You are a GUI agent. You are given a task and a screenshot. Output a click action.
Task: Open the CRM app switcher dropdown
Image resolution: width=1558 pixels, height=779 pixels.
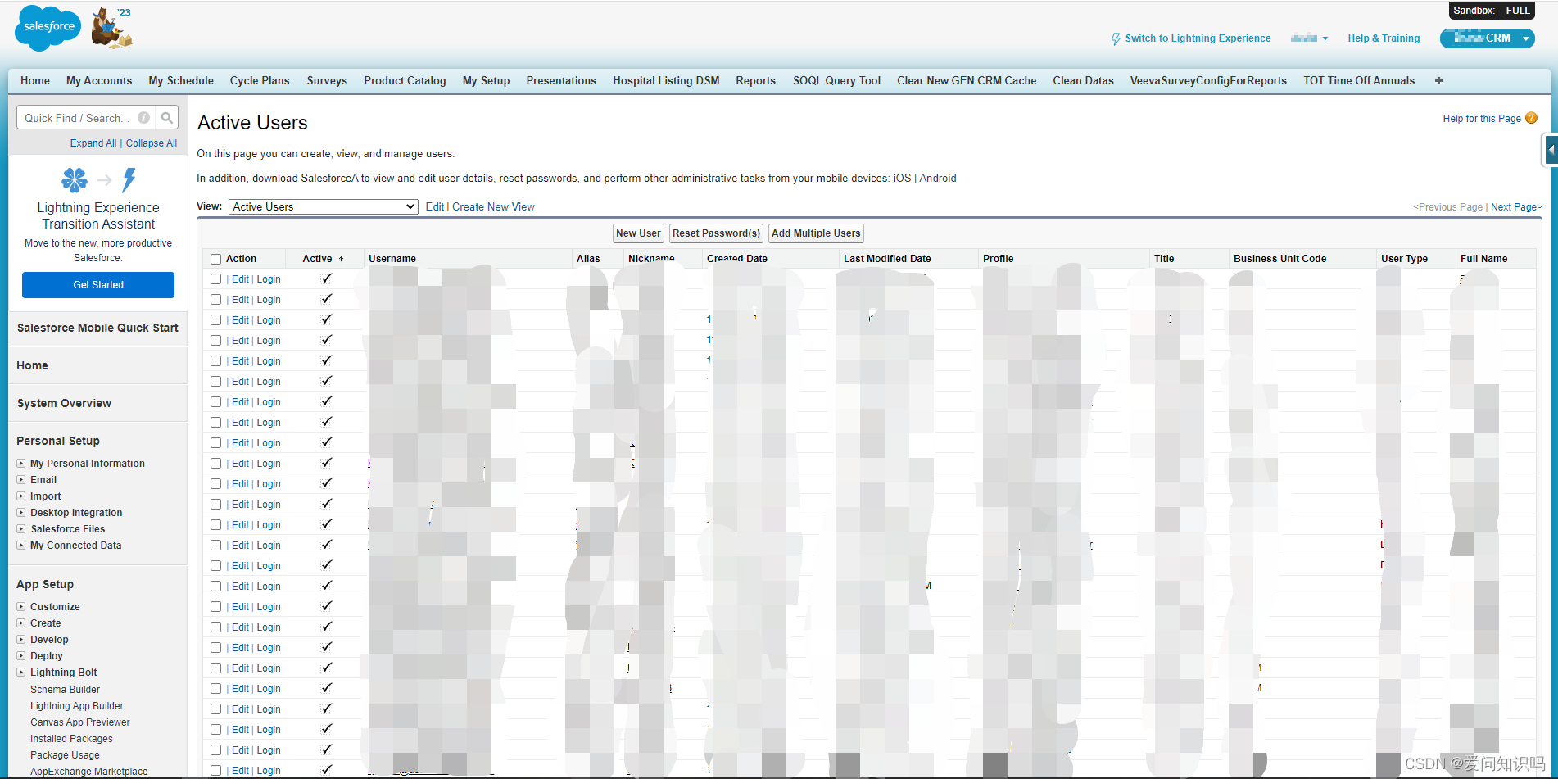coord(1488,38)
